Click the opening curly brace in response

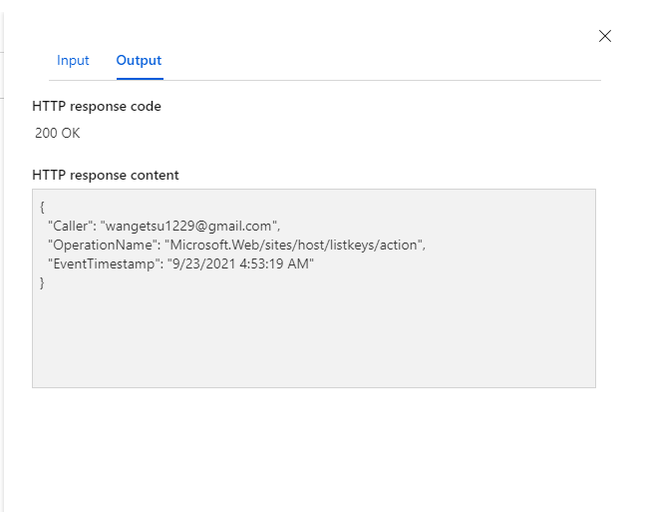point(43,207)
